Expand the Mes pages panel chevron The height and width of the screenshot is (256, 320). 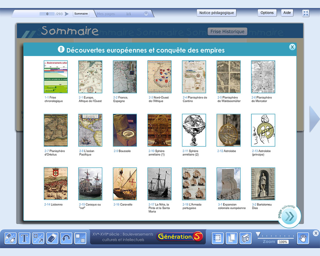(146, 14)
